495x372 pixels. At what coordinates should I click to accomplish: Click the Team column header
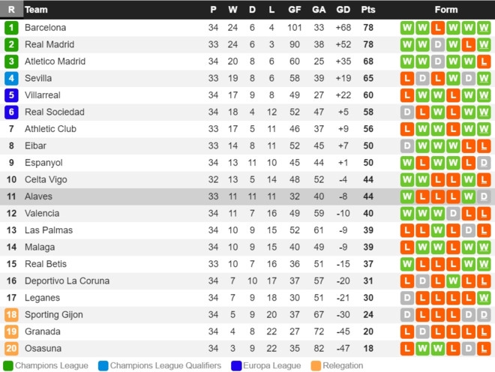pyautogui.click(x=36, y=10)
